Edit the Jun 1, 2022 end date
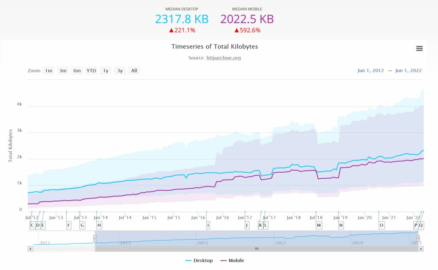This screenshot has height=270, width=438. [x=408, y=70]
